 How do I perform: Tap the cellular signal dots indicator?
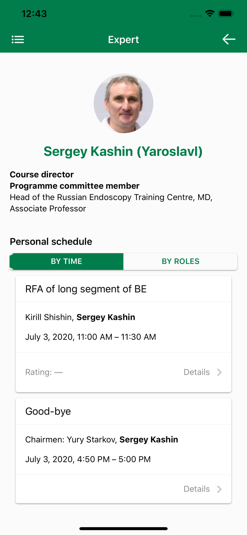pos(196,16)
